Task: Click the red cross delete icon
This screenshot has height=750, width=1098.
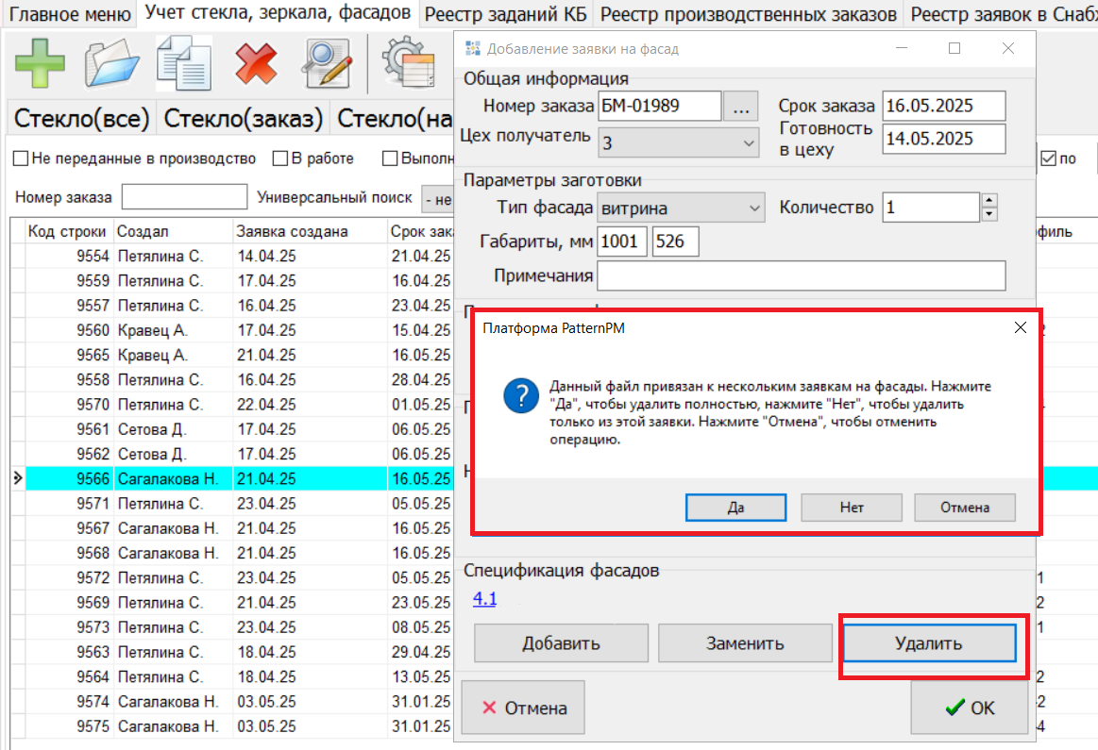Action: click(x=256, y=64)
